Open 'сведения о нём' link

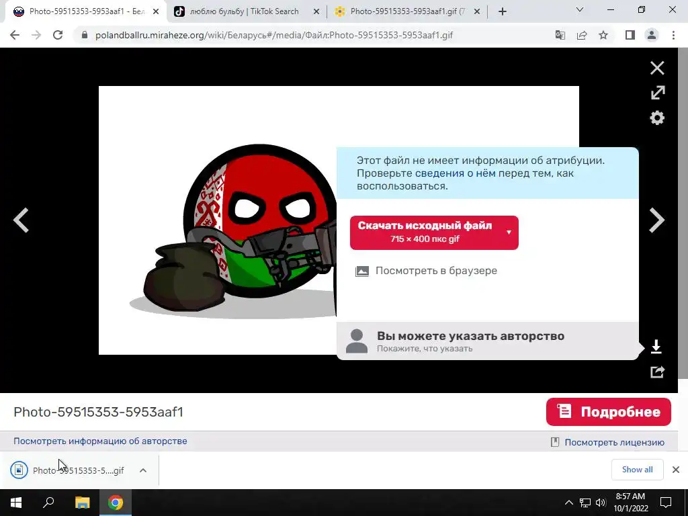tap(455, 173)
